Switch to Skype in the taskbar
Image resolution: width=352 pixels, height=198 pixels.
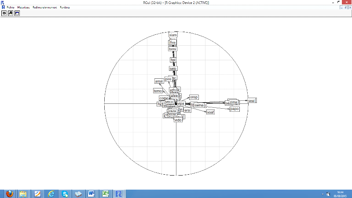click(x=65, y=194)
